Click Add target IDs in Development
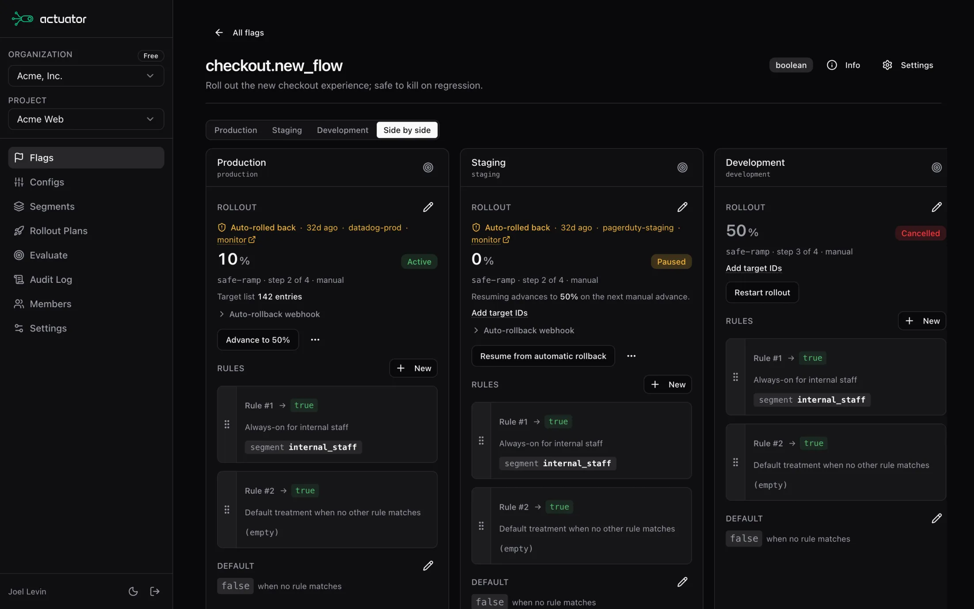 753,268
